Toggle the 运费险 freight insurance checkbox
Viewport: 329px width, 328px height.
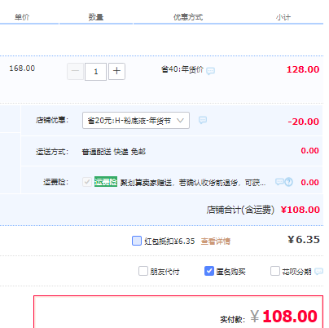point(87,182)
